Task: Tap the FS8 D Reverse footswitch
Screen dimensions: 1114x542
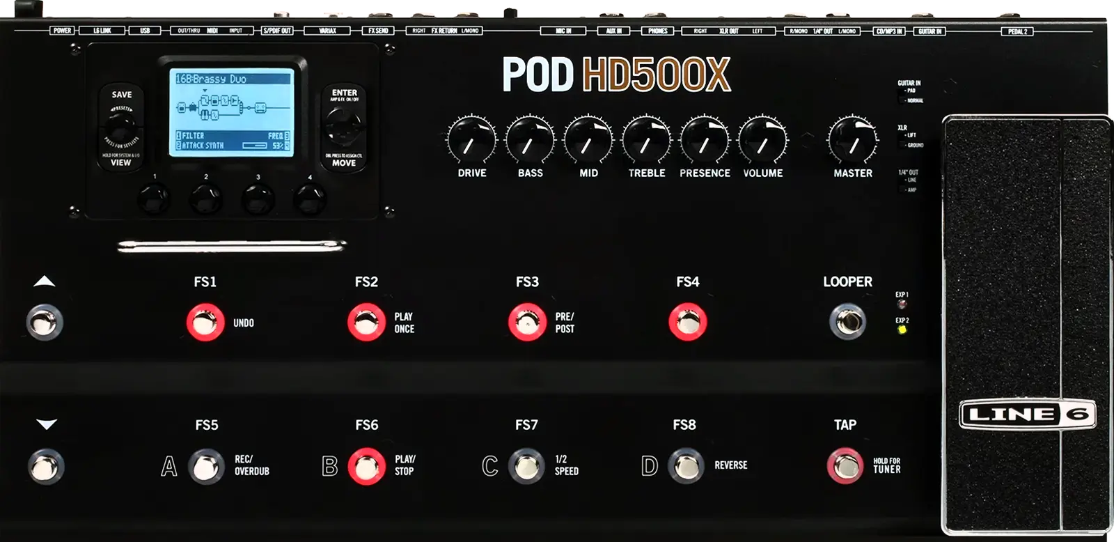Action: 686,466
